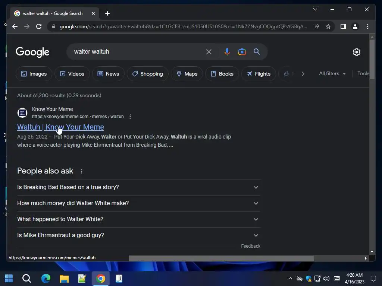Screen dimensions: 382x286
Task: Open the tab search dropdown arrow
Action: (315, 9)
